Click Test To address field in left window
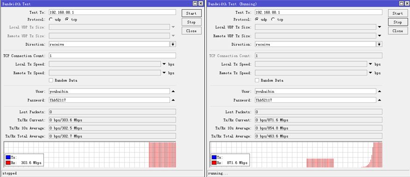This screenshot has height=177, width=410. (x=113, y=12)
